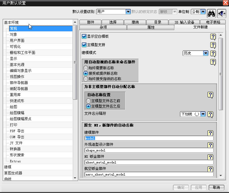
Task: Click the left tree scrollbar thumb
Action: pos(75,62)
